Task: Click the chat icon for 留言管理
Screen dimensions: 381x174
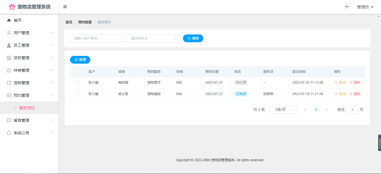Action: pos(9,120)
